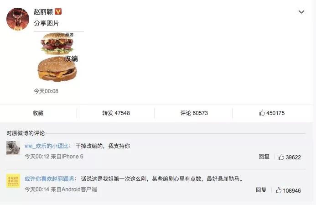Open 评论 60573 comments tab

coord(194,113)
